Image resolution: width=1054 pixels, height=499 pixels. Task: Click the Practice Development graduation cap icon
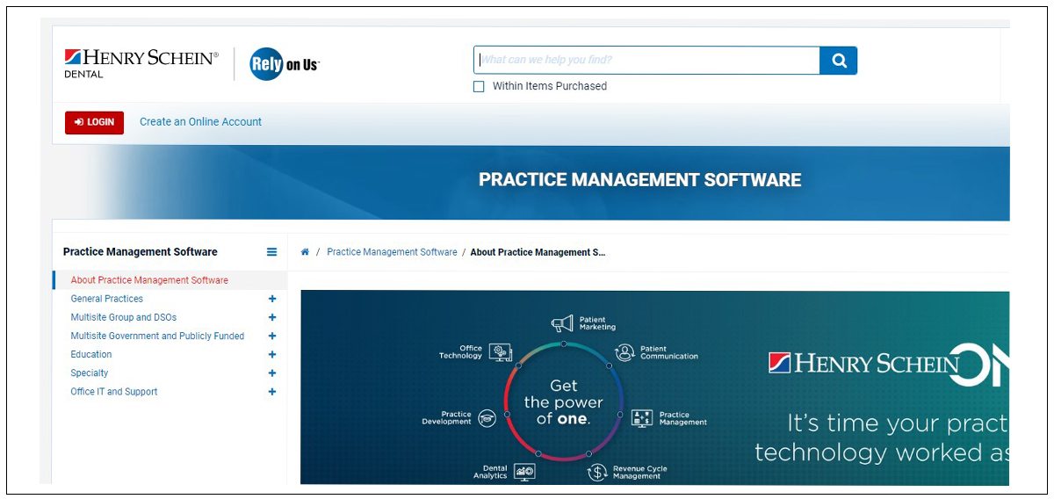tap(487, 418)
